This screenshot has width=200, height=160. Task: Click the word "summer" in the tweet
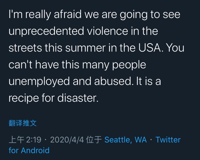coord(85,48)
